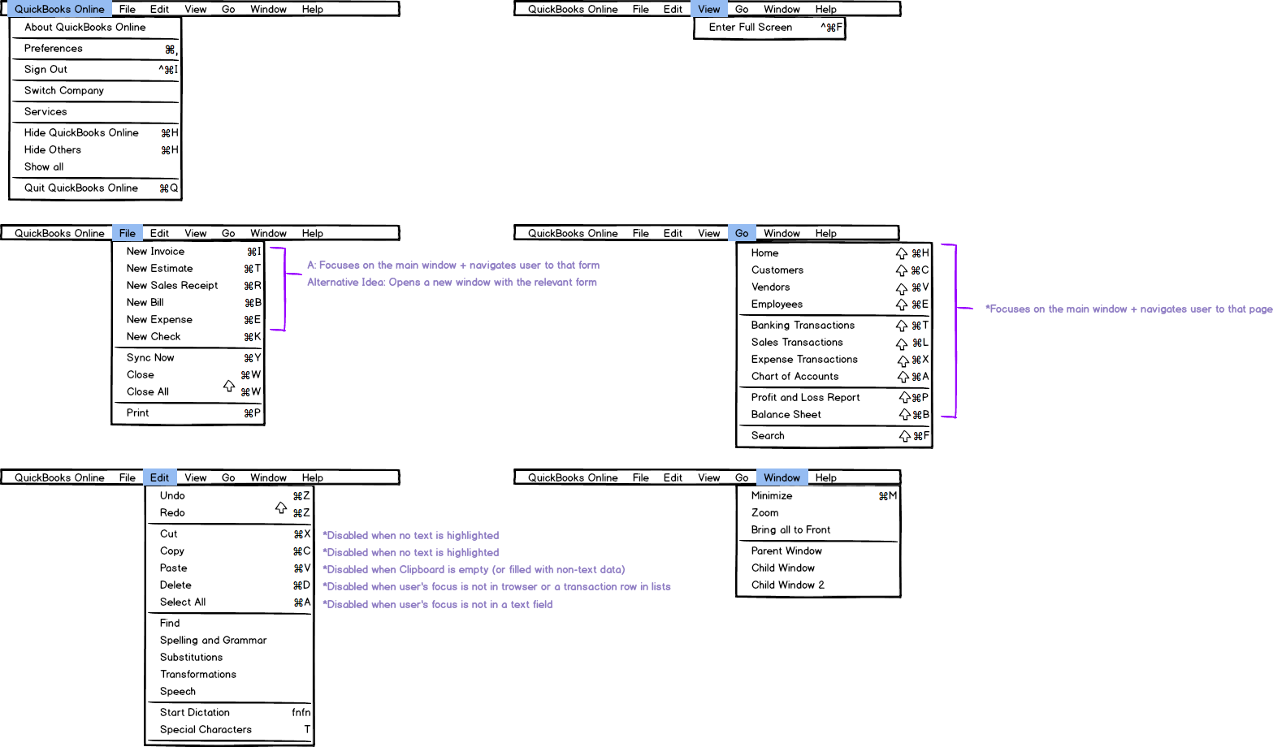Click Cut in the Edit menu
1273x747 pixels.
coord(229,533)
